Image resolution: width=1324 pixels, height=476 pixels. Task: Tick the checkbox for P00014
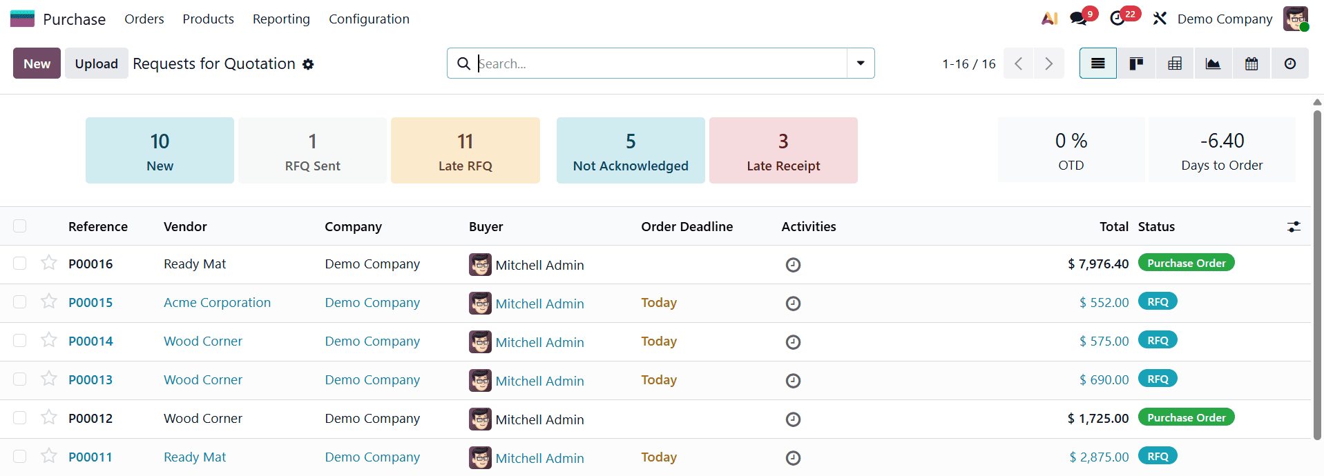[19, 341]
